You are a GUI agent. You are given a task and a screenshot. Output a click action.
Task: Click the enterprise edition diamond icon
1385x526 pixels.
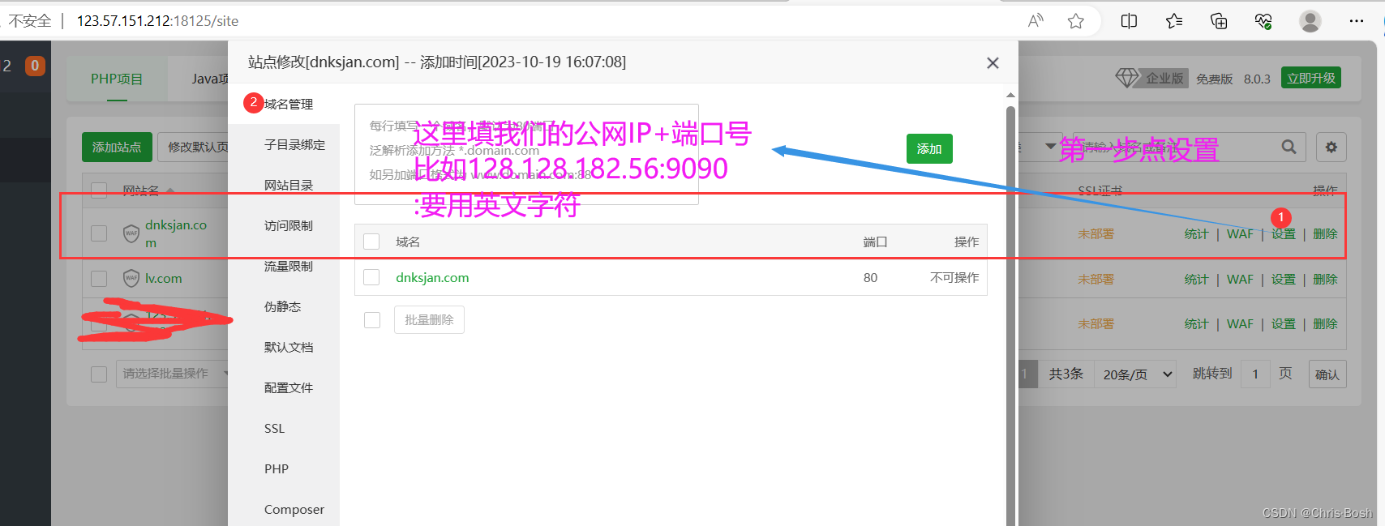coord(1127,78)
